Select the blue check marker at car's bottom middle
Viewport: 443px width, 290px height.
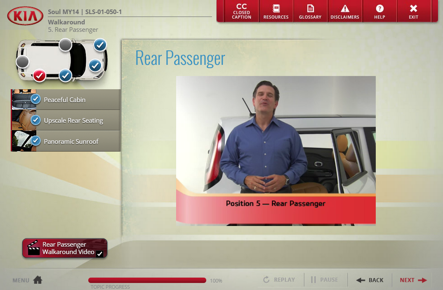tap(65, 76)
